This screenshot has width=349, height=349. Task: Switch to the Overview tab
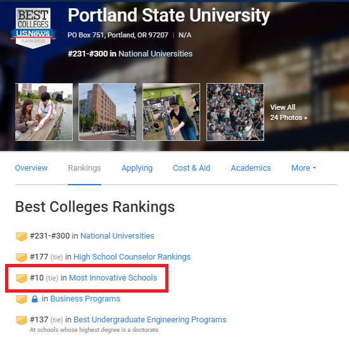31,168
